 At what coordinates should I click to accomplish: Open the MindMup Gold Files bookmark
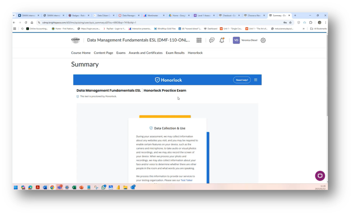165,29
